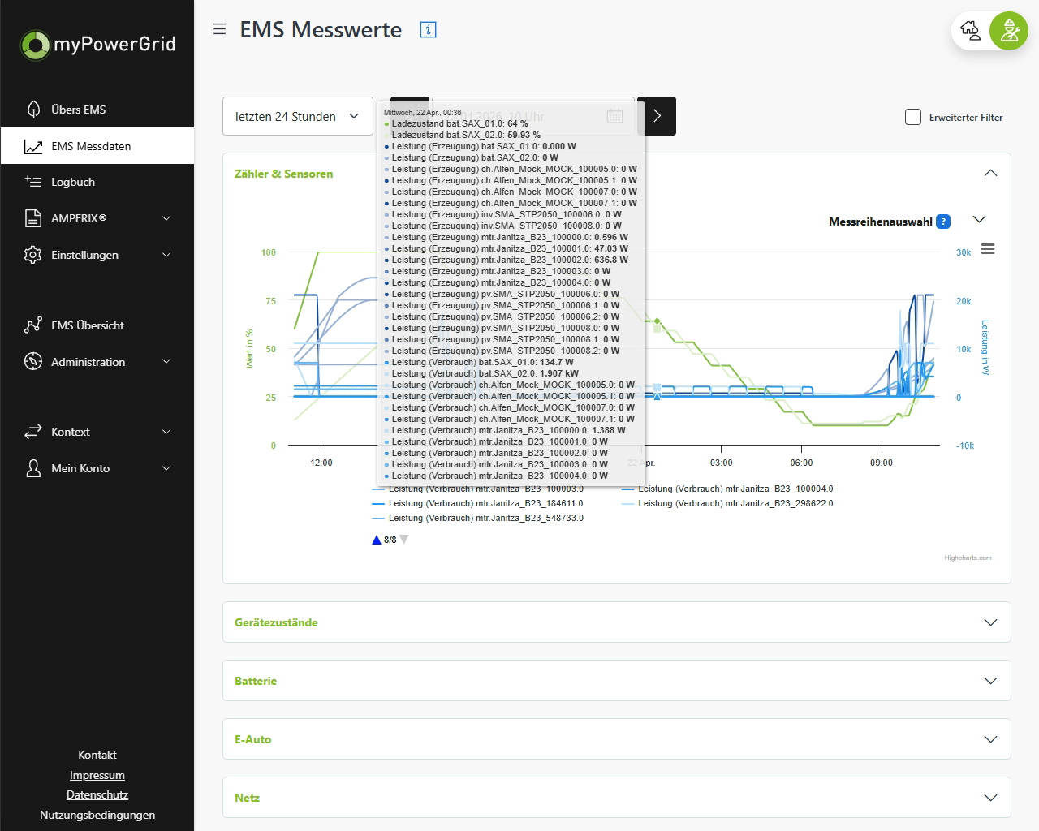Toggle legend series mtr.Janitza_B23_184611.0
Image resolution: width=1039 pixels, height=831 pixels.
[478, 503]
